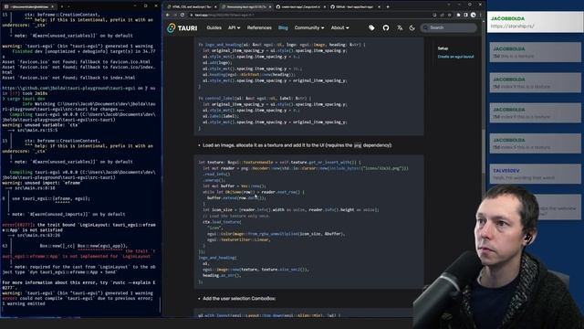Viewport: 584px width, 329px height.
Task: Select the terminal window tab
Action: tap(29, 6)
